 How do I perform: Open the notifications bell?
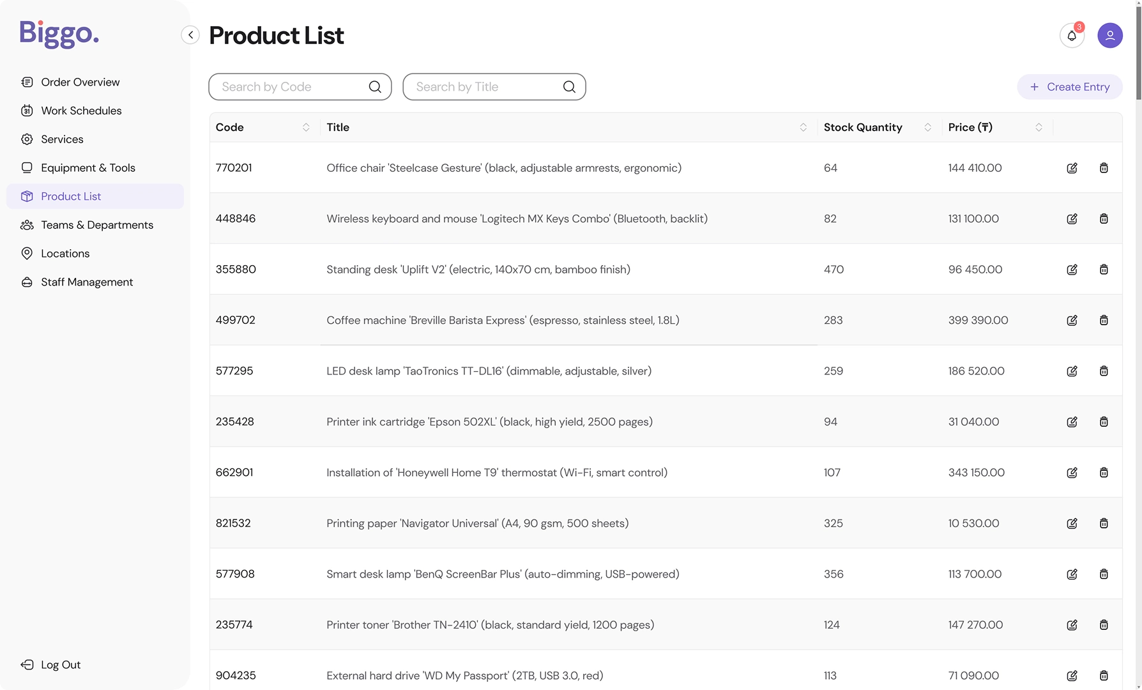[1071, 36]
